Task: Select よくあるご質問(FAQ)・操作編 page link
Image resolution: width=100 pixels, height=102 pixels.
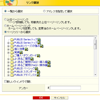Action: [x=31, y=65]
